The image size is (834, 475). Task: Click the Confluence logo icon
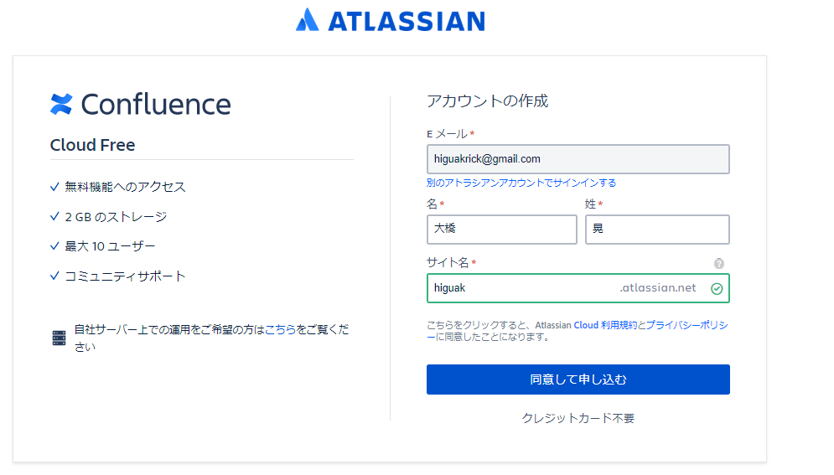(x=61, y=104)
